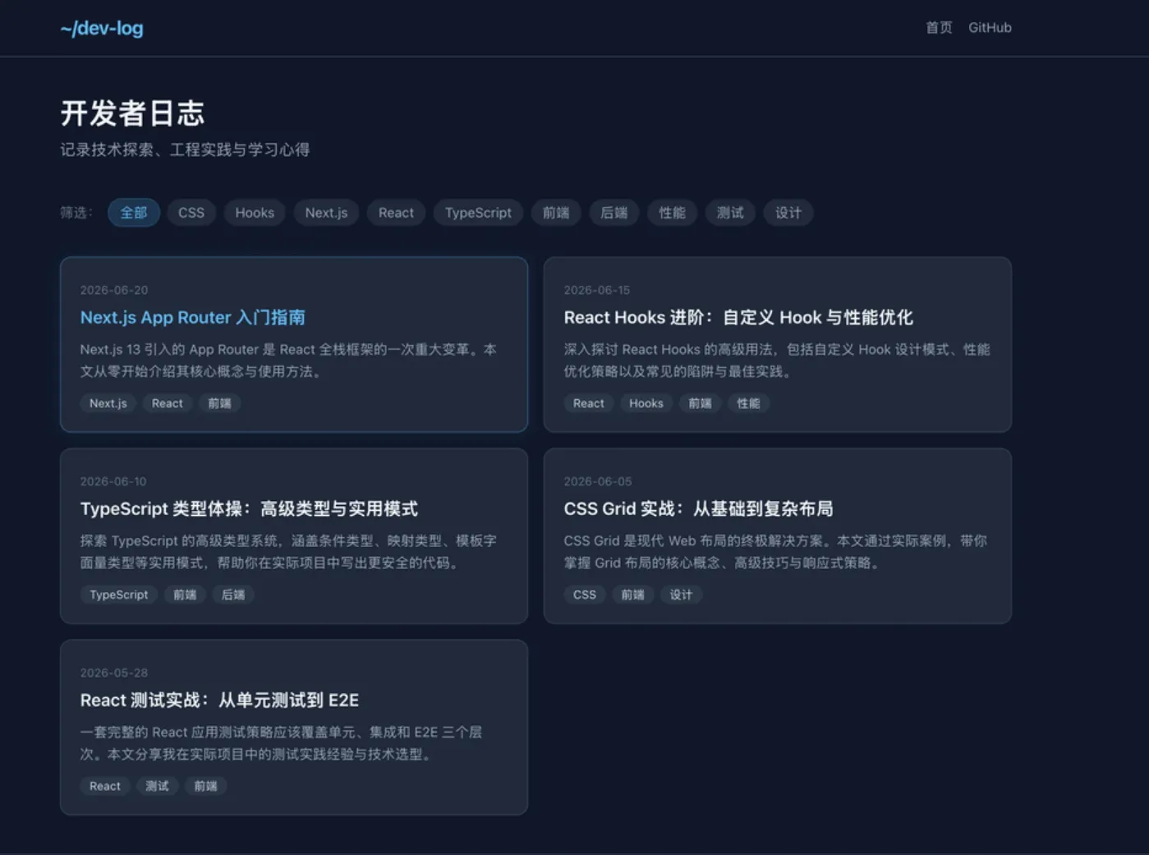Open article React 测试实战 title
Viewport: 1149px width, 855px height.
pyautogui.click(x=219, y=700)
